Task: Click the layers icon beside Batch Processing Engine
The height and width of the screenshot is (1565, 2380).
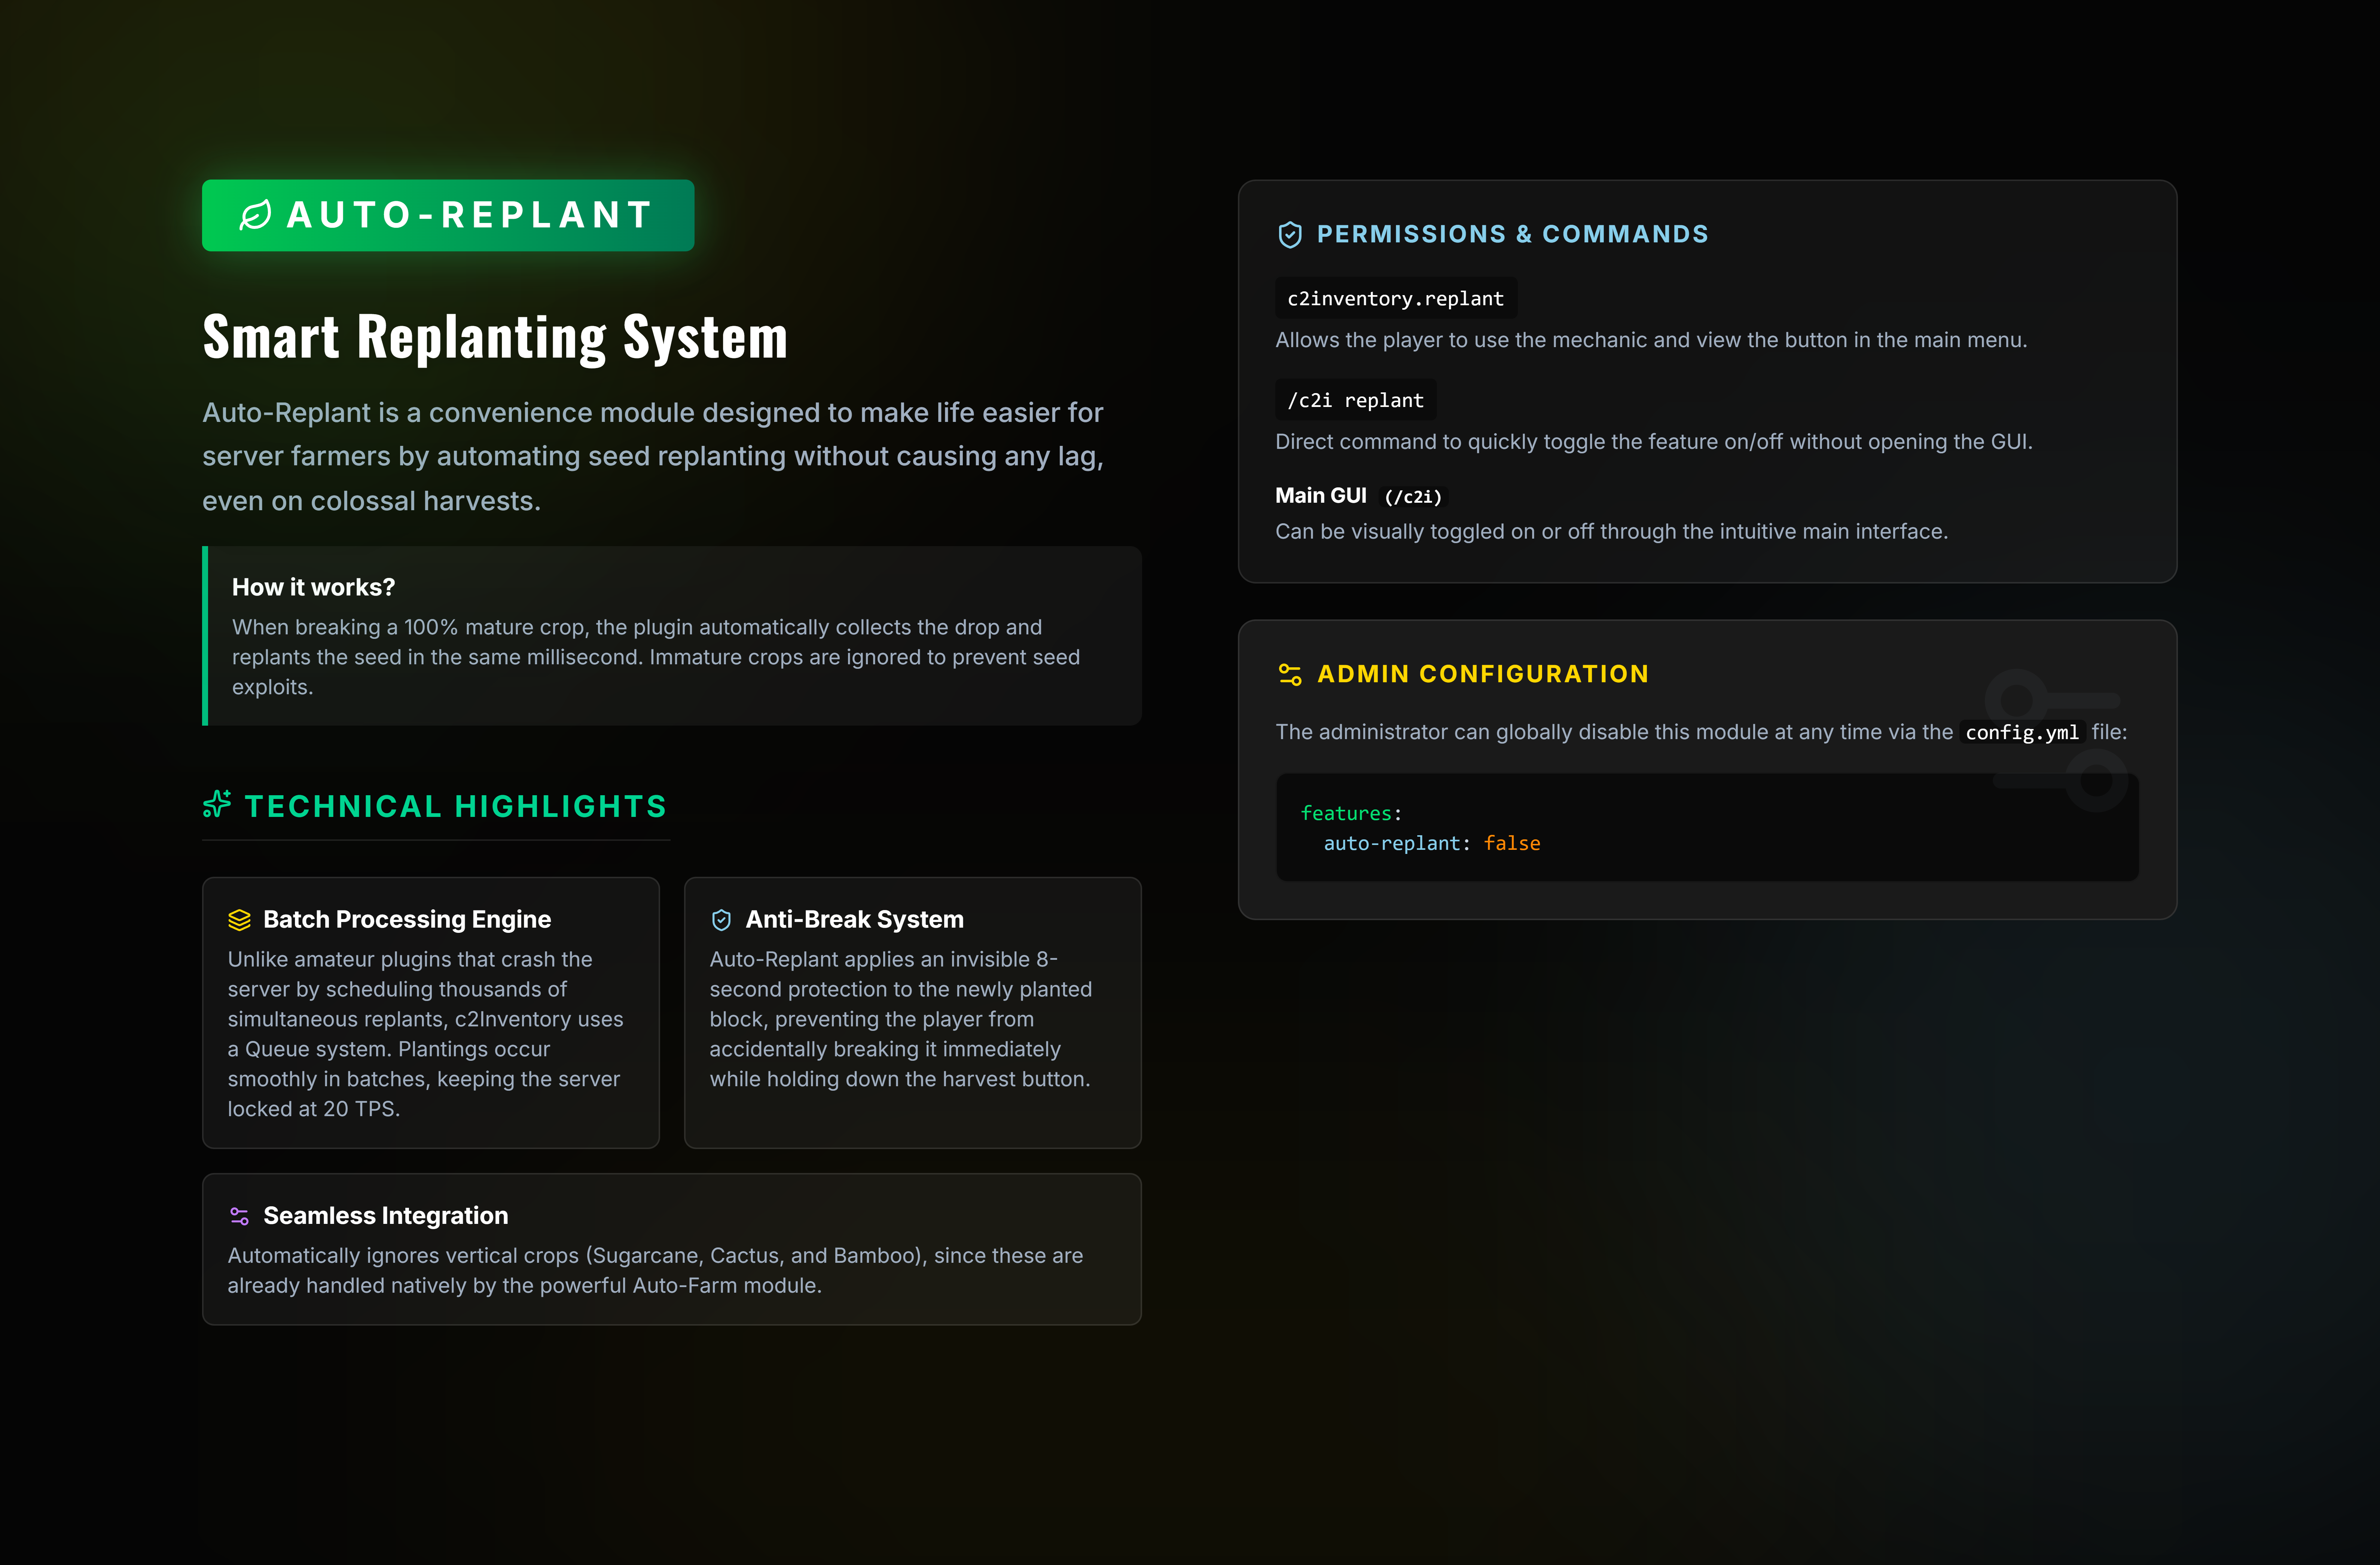Action: coord(239,919)
